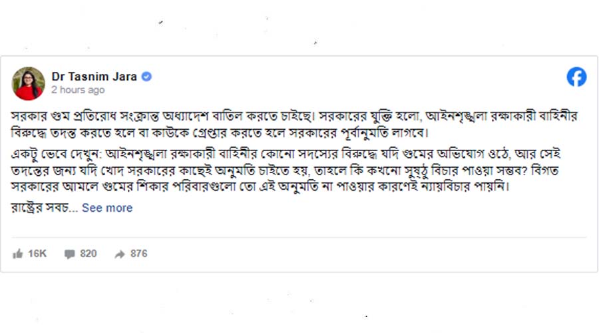Click the 876 shares count
The height and width of the screenshot is (333, 599).
click(x=138, y=254)
